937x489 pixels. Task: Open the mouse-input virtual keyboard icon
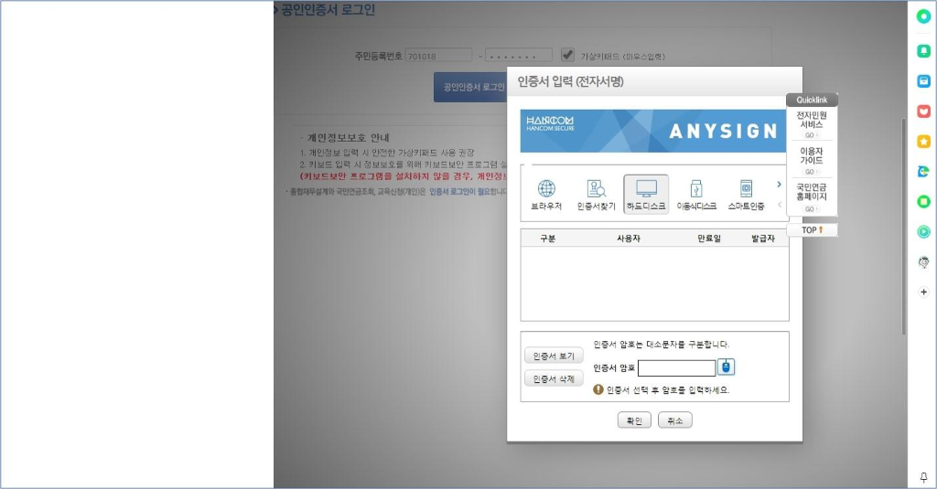pyautogui.click(x=726, y=367)
